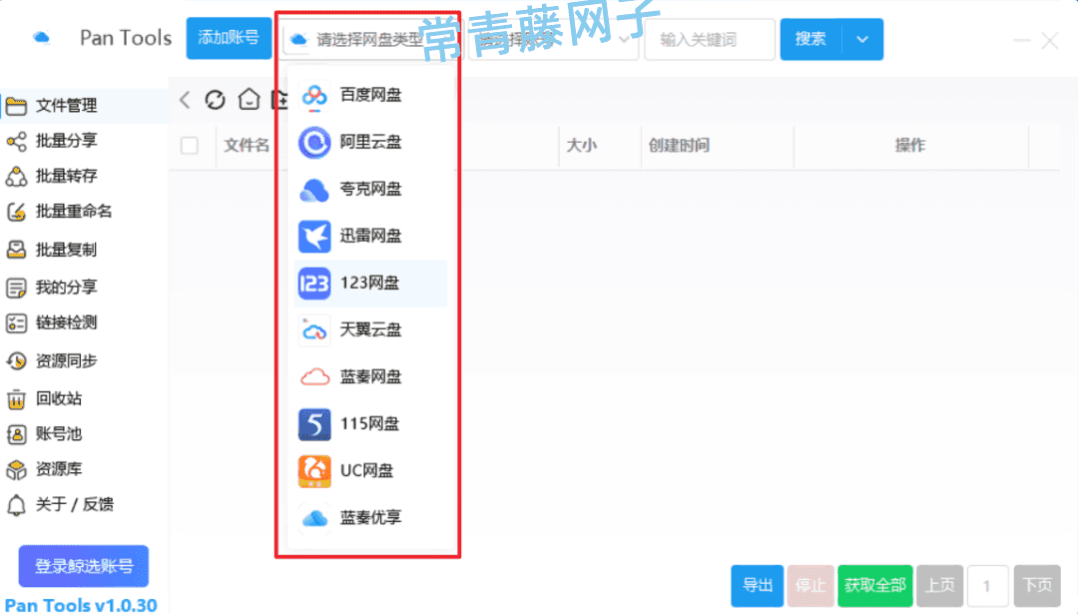Open 批量分享 in the sidebar
This screenshot has width=1078, height=614.
[84, 140]
